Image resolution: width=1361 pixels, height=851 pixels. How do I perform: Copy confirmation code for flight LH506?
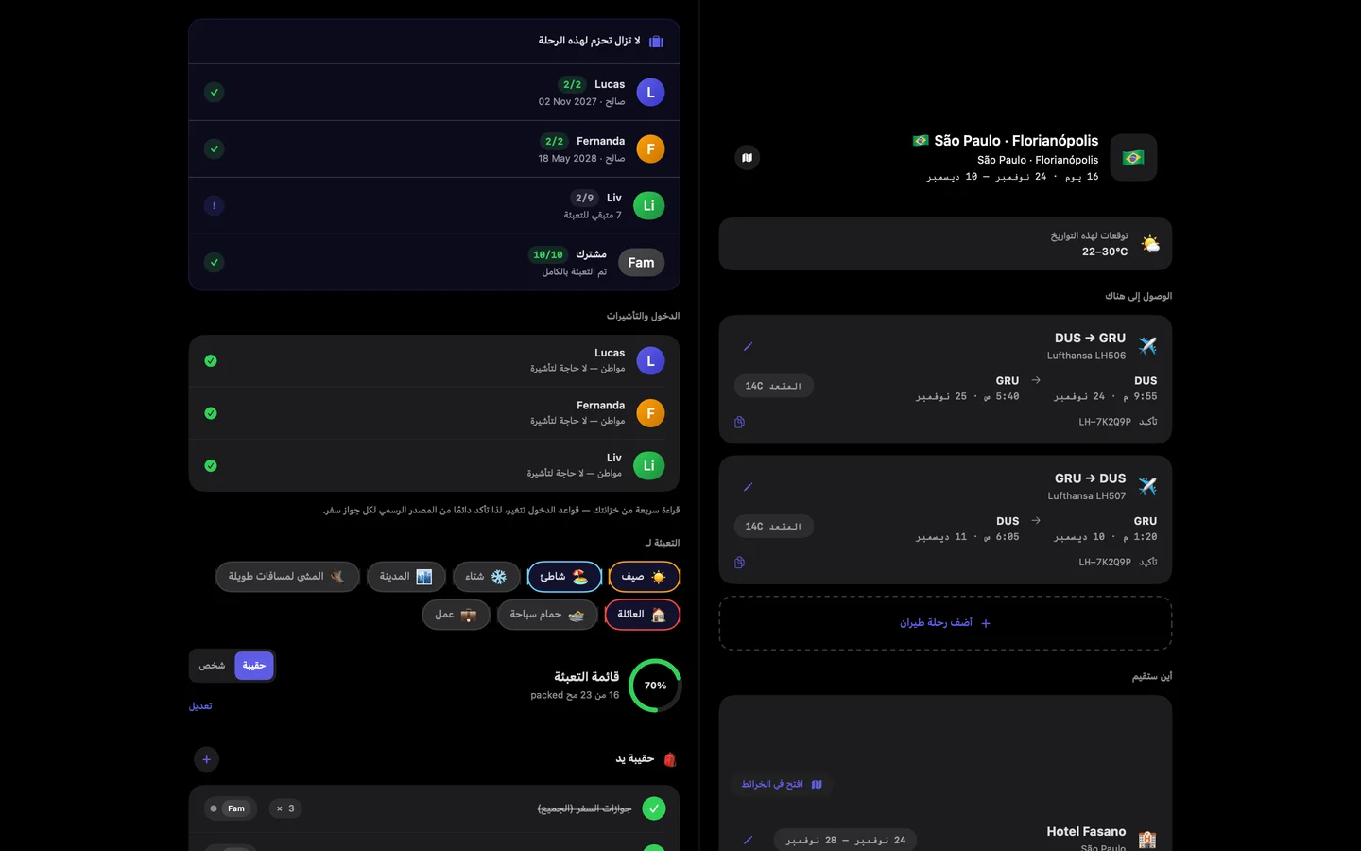pyautogui.click(x=740, y=422)
